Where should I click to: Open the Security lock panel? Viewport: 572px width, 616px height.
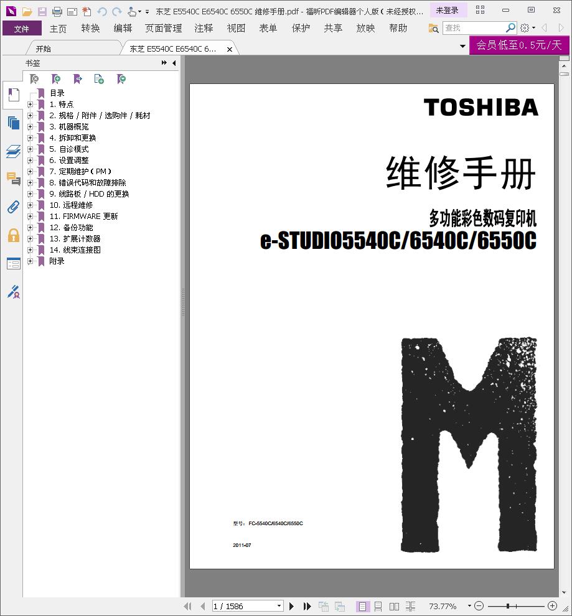point(13,235)
